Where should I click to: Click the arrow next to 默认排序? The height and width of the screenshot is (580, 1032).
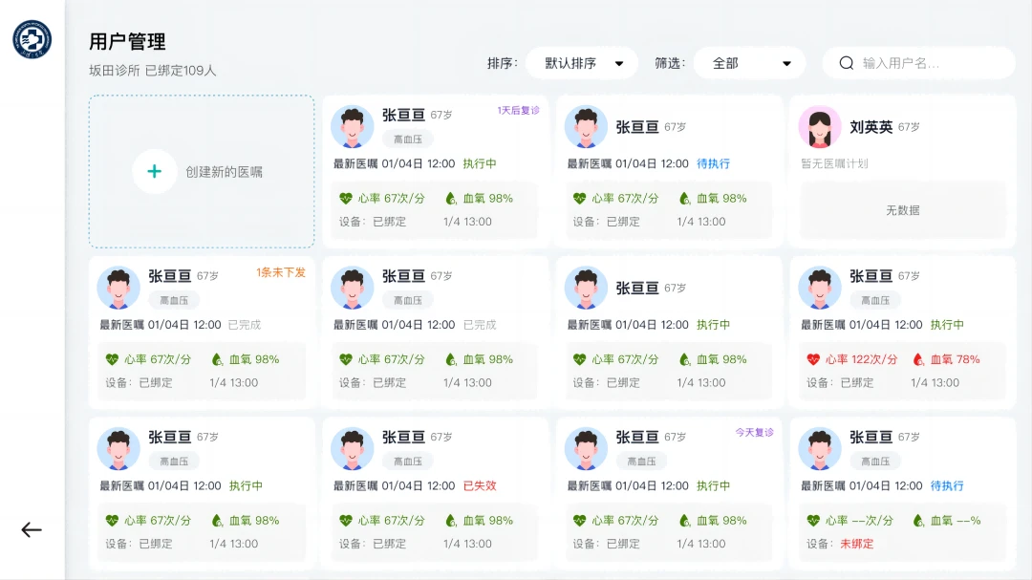(x=619, y=64)
